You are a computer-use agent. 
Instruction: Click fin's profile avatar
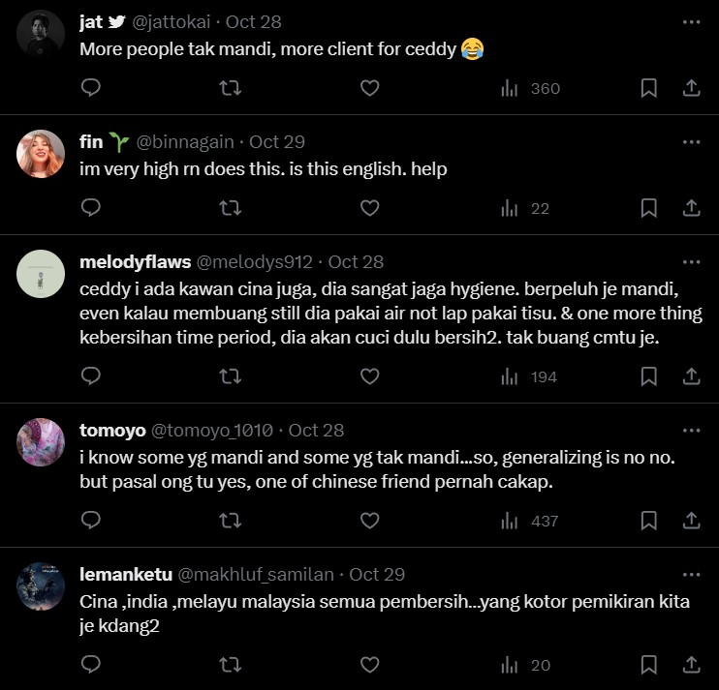pos(42,152)
